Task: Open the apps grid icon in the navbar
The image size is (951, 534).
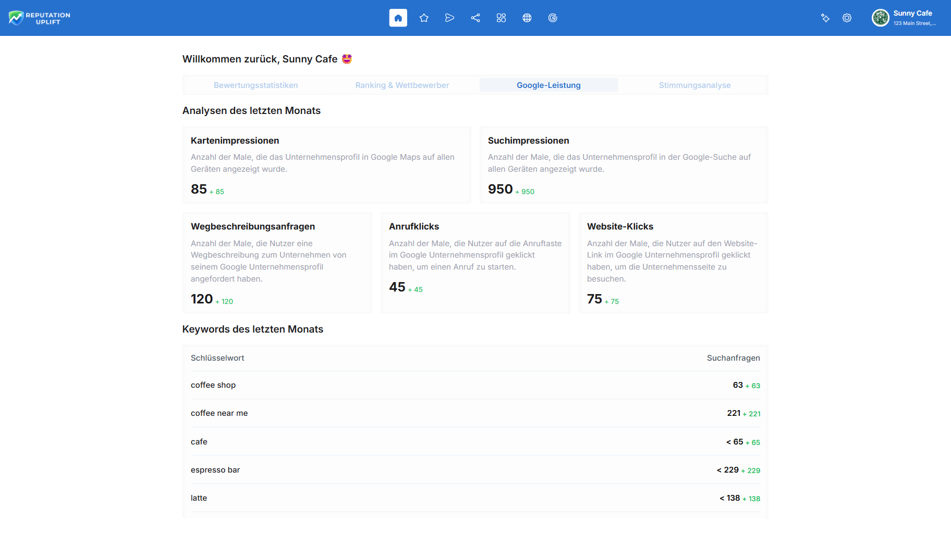Action: [x=501, y=18]
